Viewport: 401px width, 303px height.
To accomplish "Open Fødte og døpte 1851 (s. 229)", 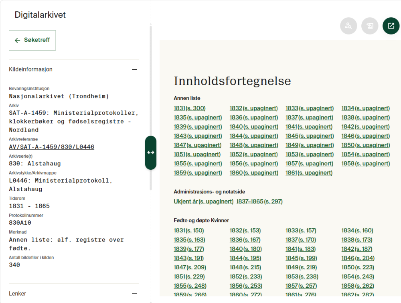I will tap(189, 277).
